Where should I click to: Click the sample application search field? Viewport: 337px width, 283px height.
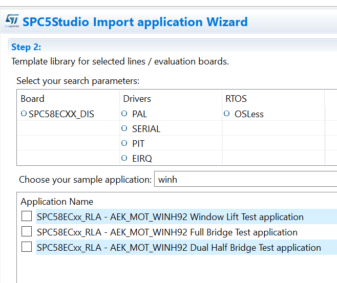click(x=246, y=180)
